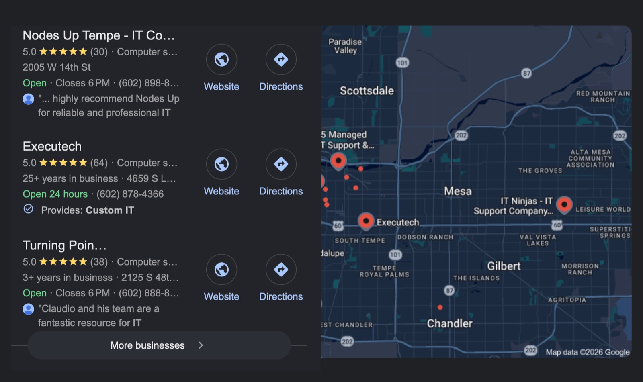This screenshot has width=643, height=382.
Task: Click IT Ninjas - IT Support Company label
Action: [513, 206]
